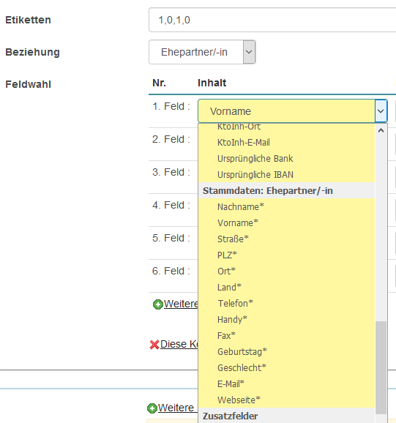The height and width of the screenshot is (423, 396).
Task: Click the Diese K... delete link
Action: click(179, 344)
